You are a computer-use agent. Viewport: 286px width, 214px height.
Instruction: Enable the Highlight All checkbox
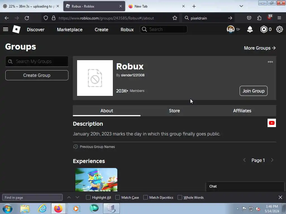pyautogui.click(x=88, y=197)
